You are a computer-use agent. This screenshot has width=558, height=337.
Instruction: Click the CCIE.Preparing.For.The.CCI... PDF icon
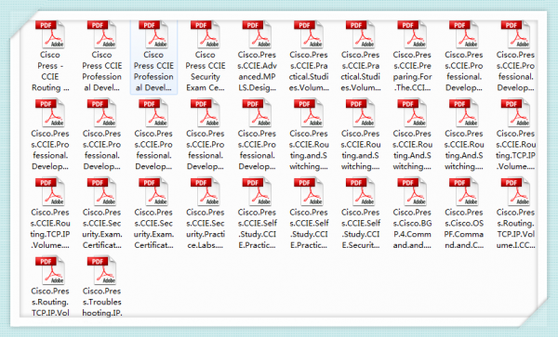[412, 34]
